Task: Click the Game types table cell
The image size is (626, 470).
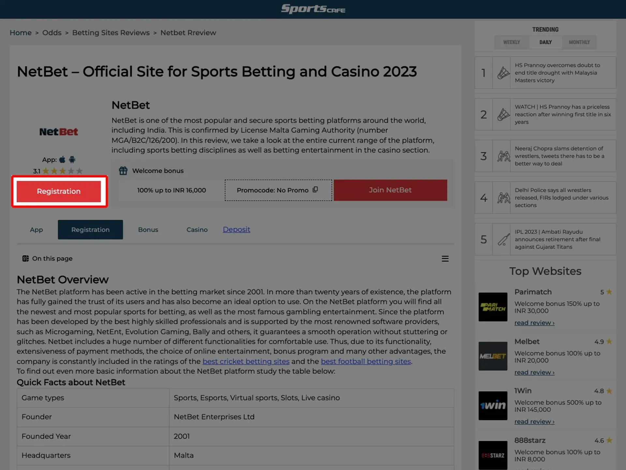Action: pyautogui.click(x=93, y=398)
